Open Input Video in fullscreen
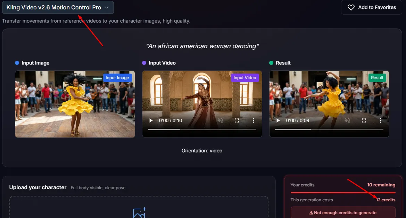The image size is (406, 218). (237, 120)
